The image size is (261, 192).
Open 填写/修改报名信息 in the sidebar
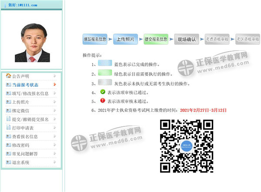click(x=30, y=93)
